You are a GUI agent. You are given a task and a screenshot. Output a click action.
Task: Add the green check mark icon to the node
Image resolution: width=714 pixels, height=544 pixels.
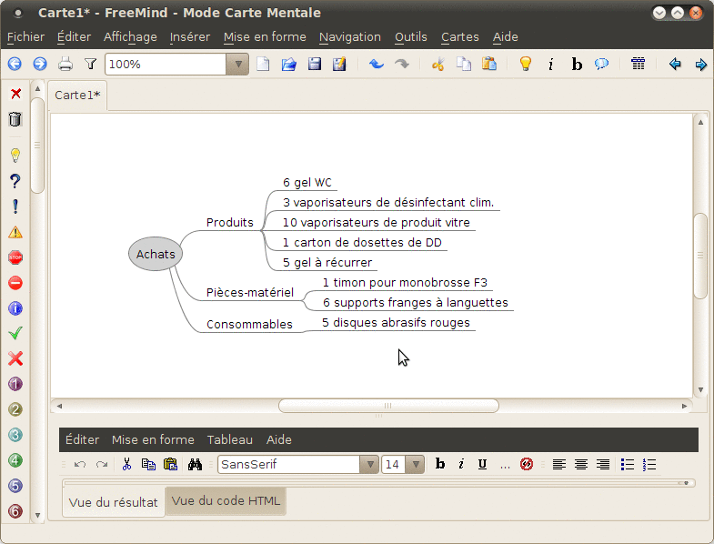(x=15, y=334)
